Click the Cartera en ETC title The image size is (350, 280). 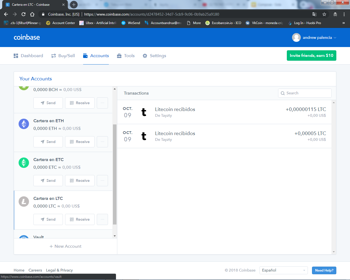click(x=48, y=160)
